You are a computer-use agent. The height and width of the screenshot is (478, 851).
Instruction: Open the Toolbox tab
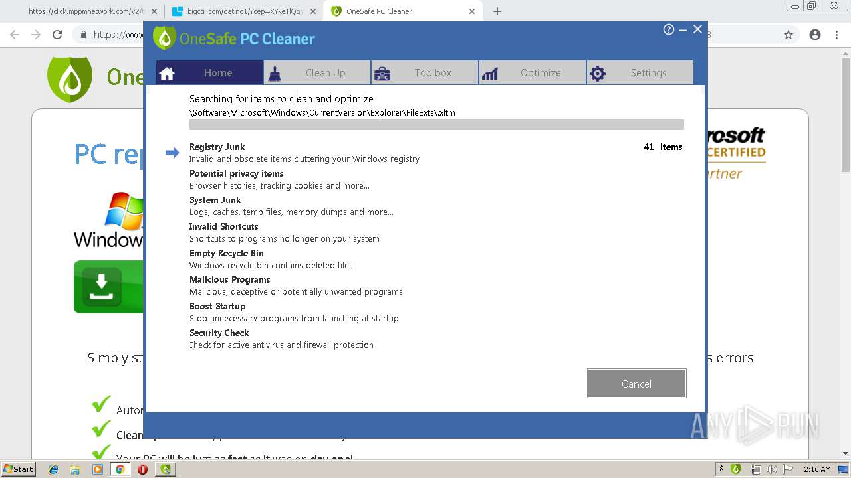[x=425, y=73]
